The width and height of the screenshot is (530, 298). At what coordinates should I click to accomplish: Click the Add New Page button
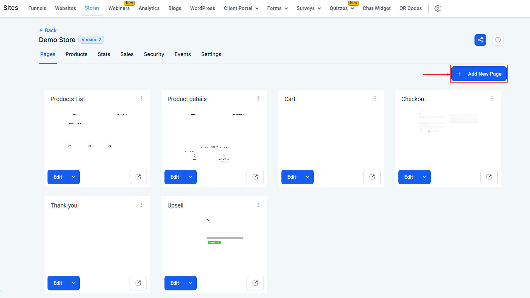pyautogui.click(x=479, y=74)
